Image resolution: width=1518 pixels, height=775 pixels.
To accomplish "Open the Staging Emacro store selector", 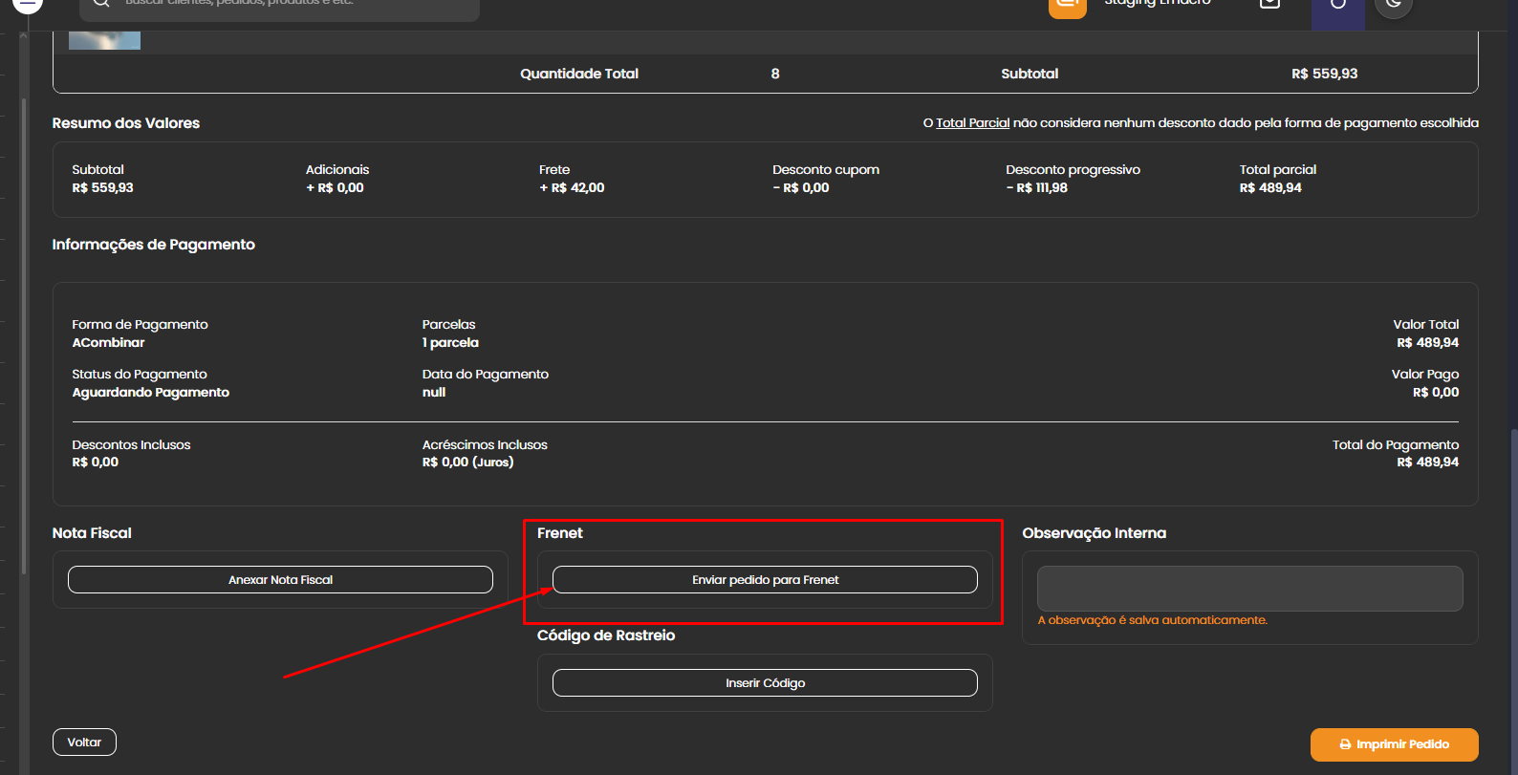I will coord(1157,4).
